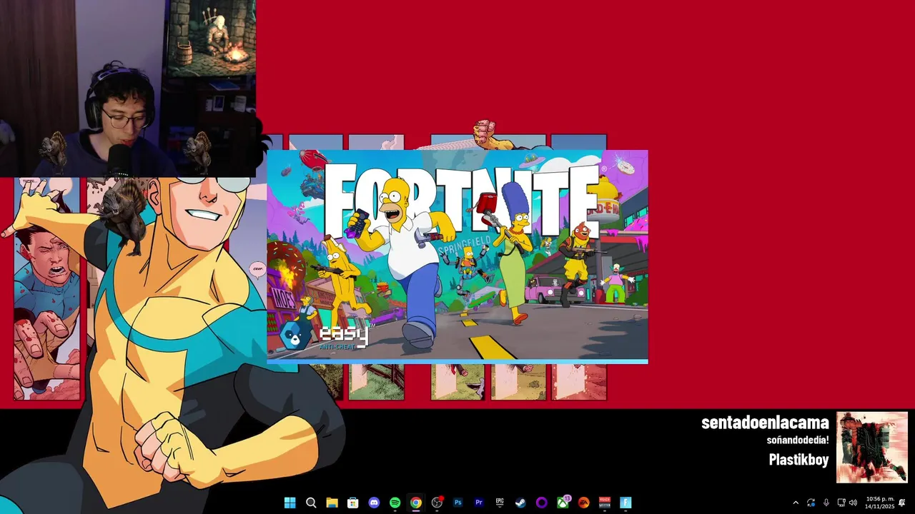The image size is (915, 514).
Task: Click the Plastikboy album art thumbnail
Action: (x=872, y=447)
